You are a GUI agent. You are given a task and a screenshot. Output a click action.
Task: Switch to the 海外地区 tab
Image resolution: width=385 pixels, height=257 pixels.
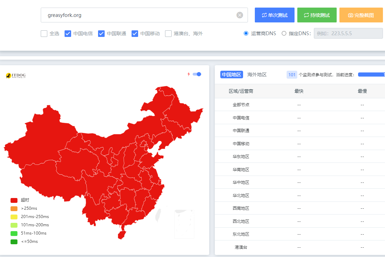click(257, 75)
